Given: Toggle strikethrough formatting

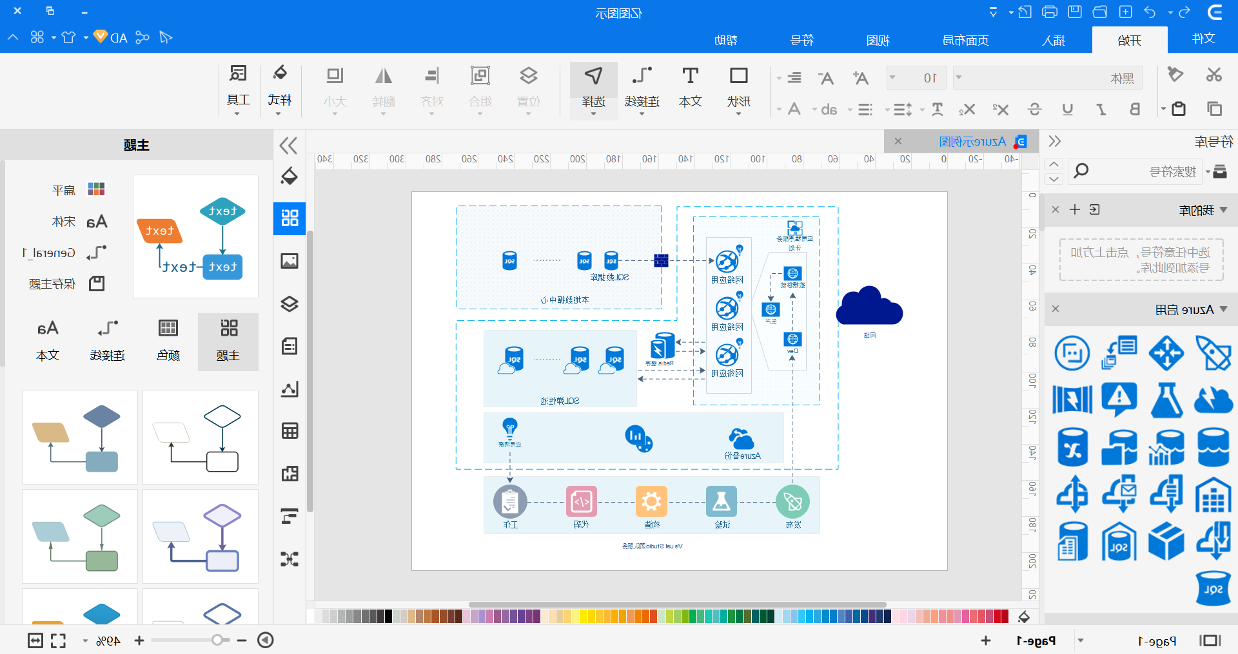Looking at the screenshot, I should point(1034,110).
